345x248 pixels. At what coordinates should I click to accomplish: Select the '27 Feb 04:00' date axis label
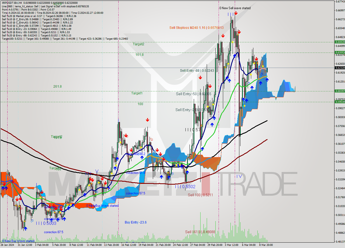(198, 245)
